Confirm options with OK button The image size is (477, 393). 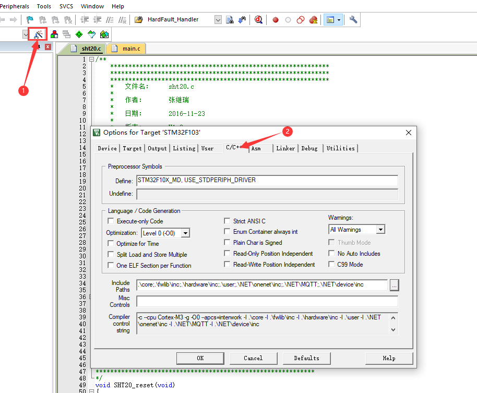click(200, 359)
